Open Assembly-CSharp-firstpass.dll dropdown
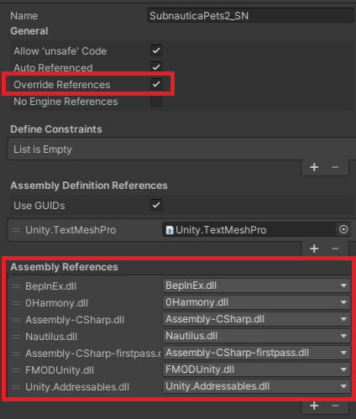The image size is (356, 419). tap(256, 353)
